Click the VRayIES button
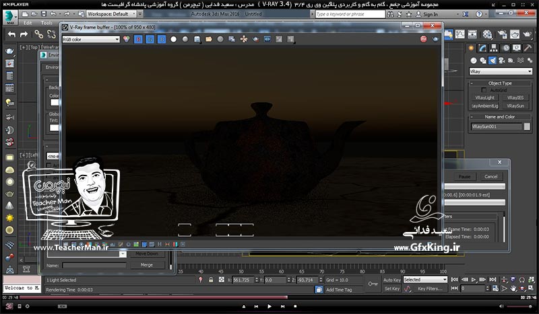The height and width of the screenshot is (314, 539). [515, 97]
